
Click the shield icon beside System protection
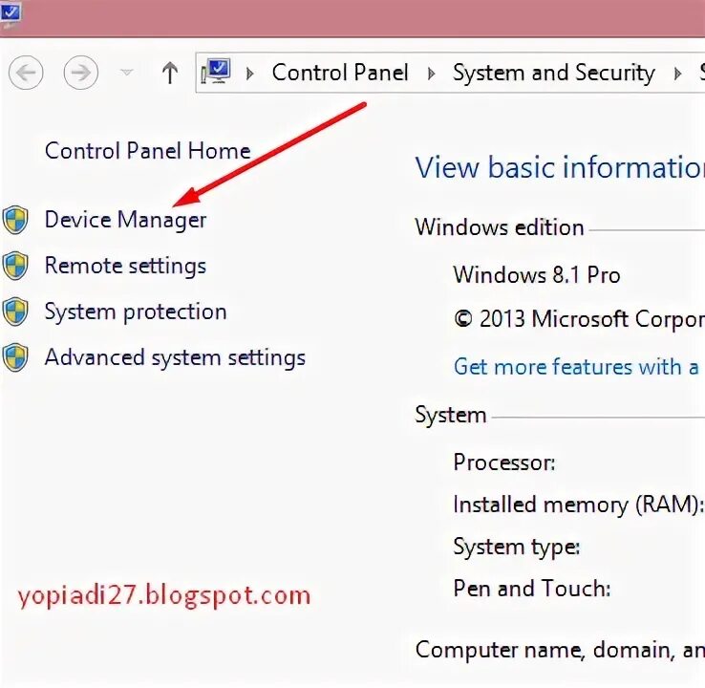pos(15,312)
